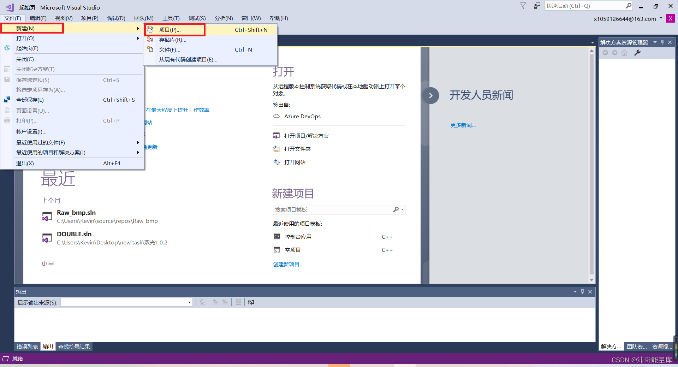This screenshot has height=367, width=678.
Task: Choose 存储库(R)... from submenu
Action: coord(211,40)
